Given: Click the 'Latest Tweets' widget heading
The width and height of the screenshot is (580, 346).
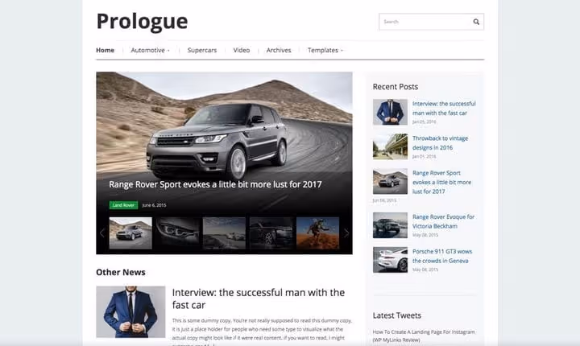Looking at the screenshot, I should pos(396,315).
